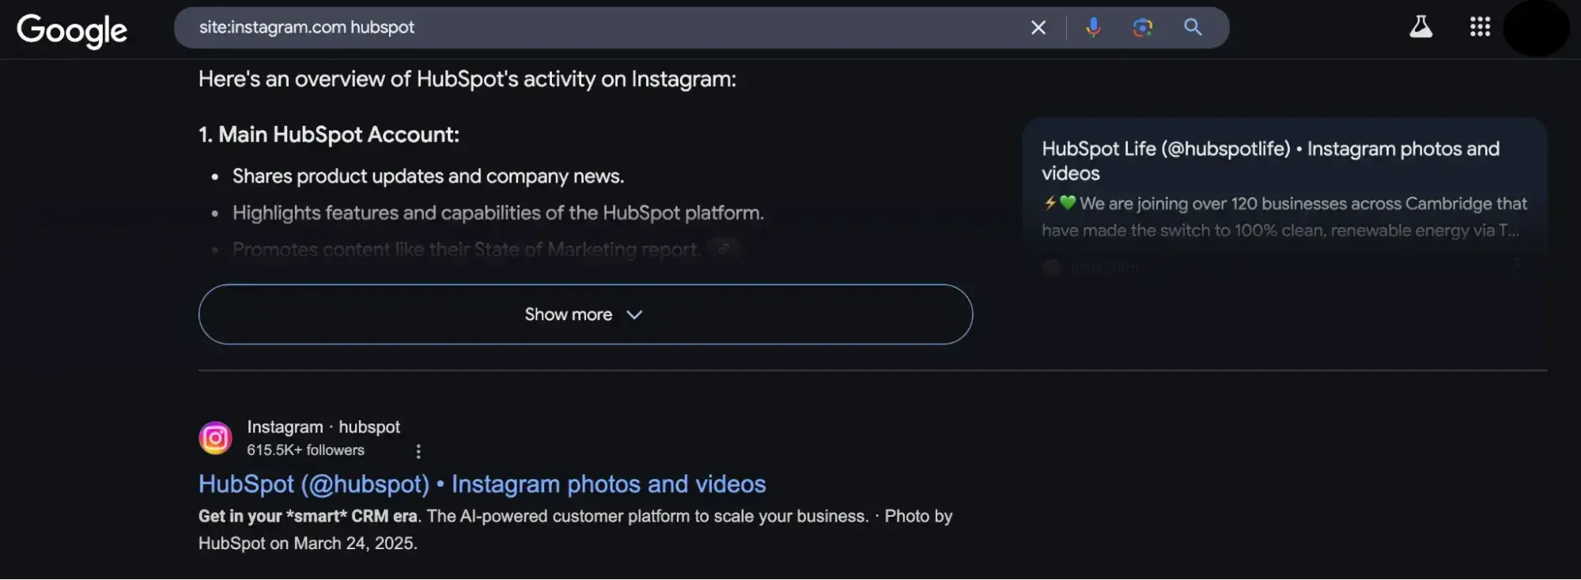Click the 615.5K+ followers text

pos(305,450)
